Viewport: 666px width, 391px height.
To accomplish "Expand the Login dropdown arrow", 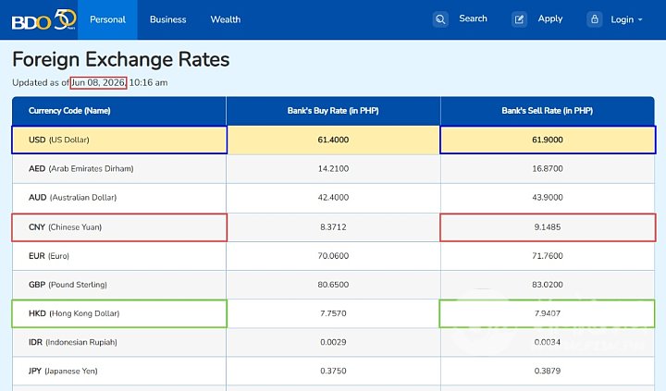I will 640,19.
